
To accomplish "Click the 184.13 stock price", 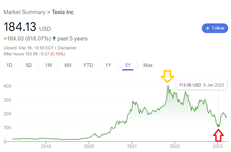I will [20, 27].
